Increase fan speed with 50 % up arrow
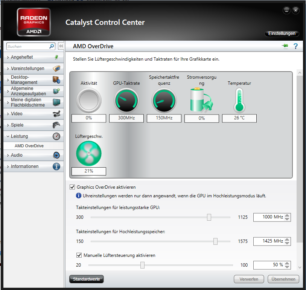Viewport: 306px width, 290px height. (x=287, y=263)
